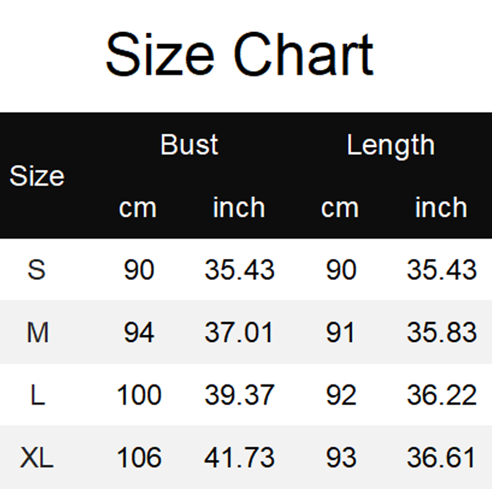Select the inch subheader under Bust
This screenshot has width=492, height=492.
(239, 207)
